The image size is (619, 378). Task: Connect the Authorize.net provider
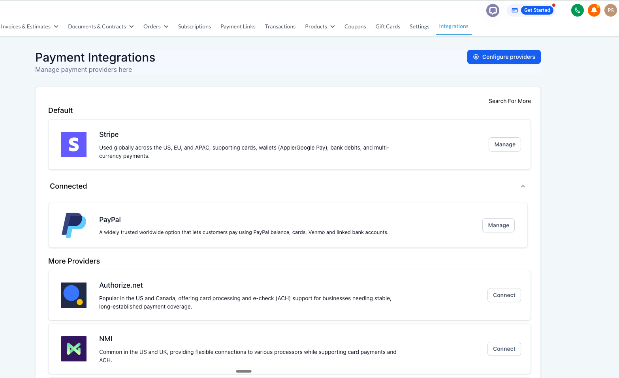pyautogui.click(x=504, y=295)
